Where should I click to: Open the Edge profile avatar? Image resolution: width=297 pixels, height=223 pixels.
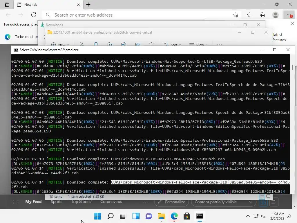point(276,15)
